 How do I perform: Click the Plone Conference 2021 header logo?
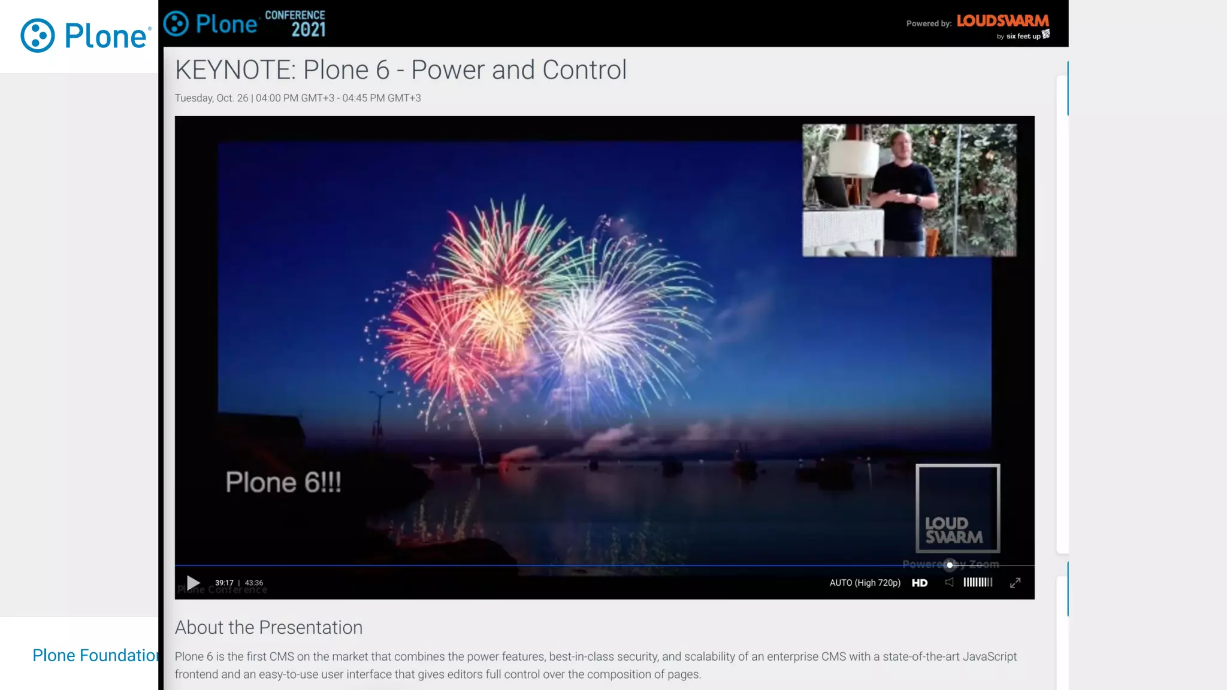click(x=244, y=24)
